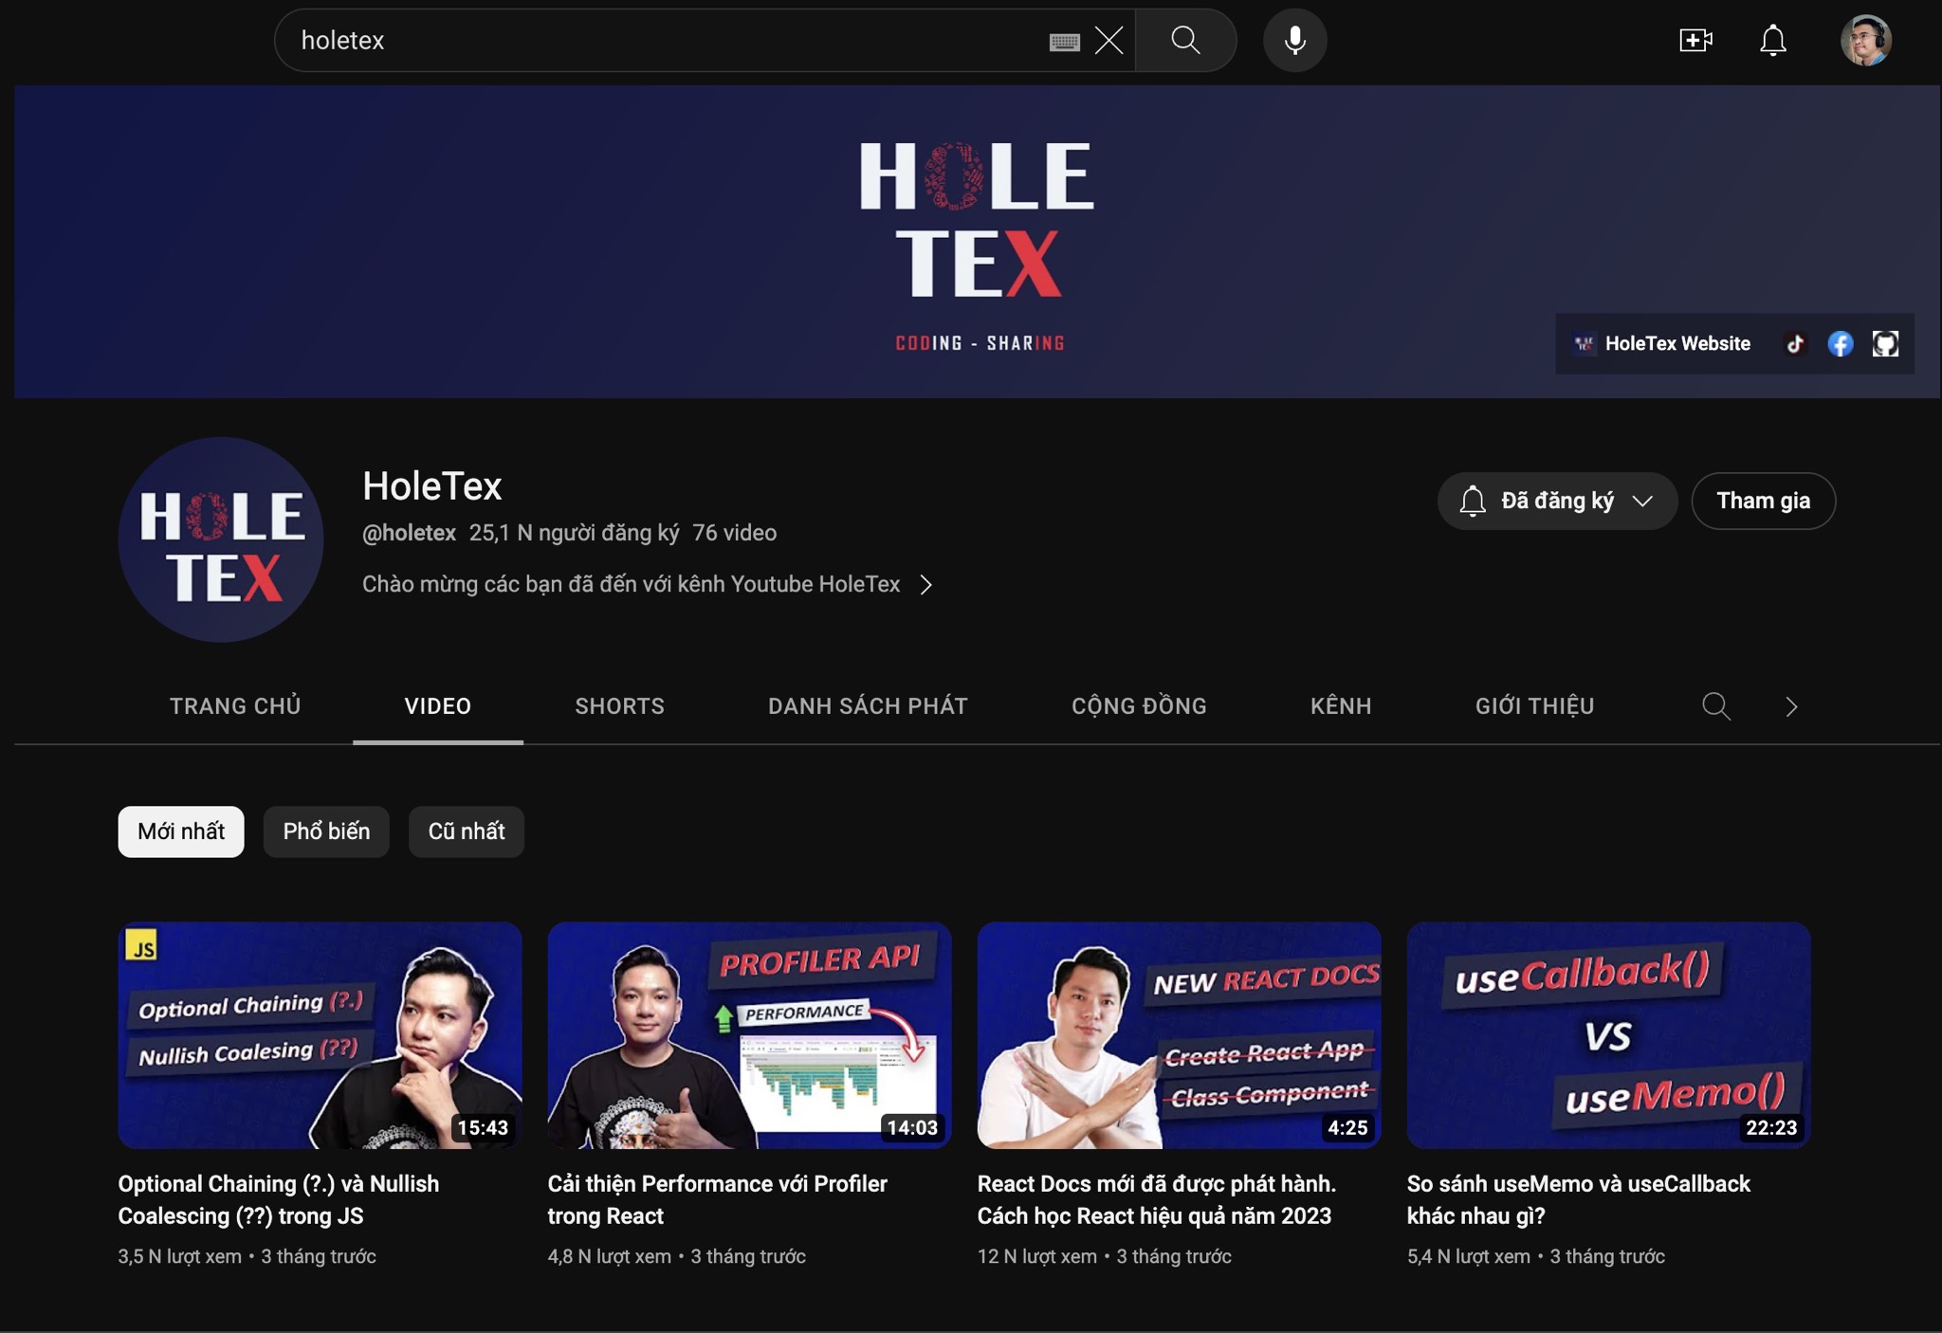Open Profiler API video thumbnail

(749, 1035)
